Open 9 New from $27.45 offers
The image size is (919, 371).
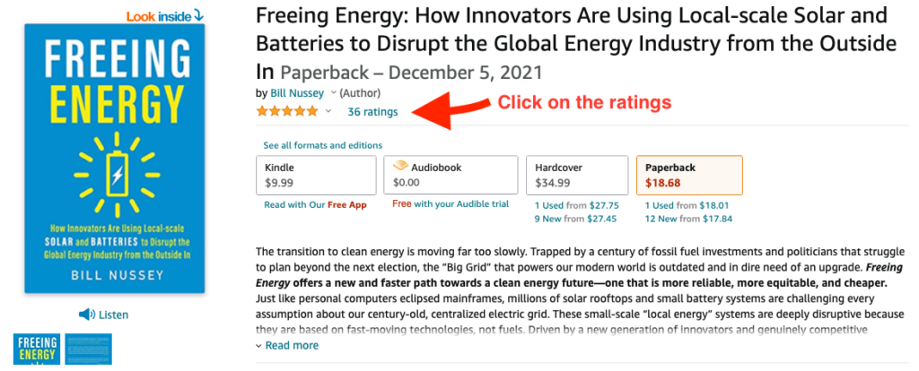577,219
